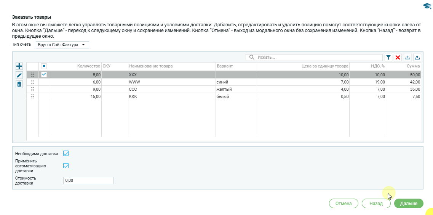Click the filter funnel icon

coord(388,58)
